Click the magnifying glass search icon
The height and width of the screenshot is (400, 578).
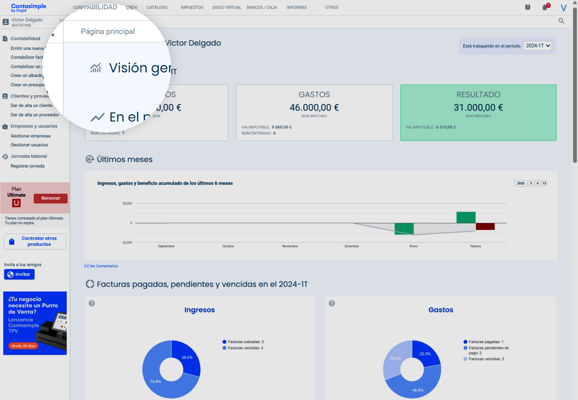pyautogui.click(x=562, y=21)
